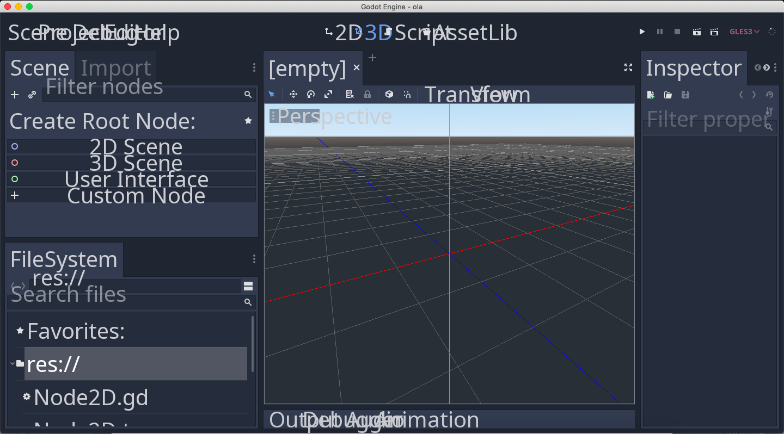
Task: Create a 2D Scene root node
Action: coord(131,147)
